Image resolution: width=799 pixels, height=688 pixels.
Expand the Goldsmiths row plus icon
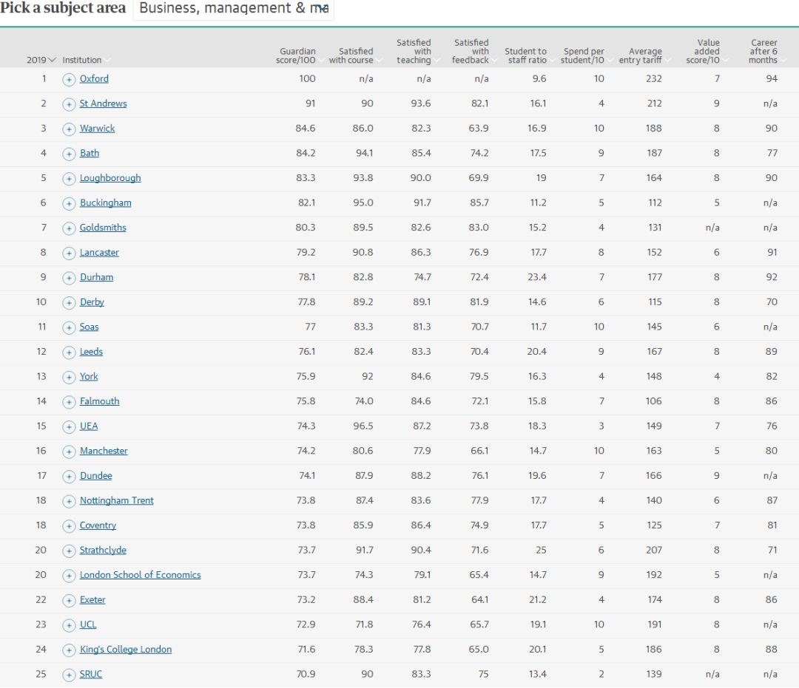[x=69, y=228]
